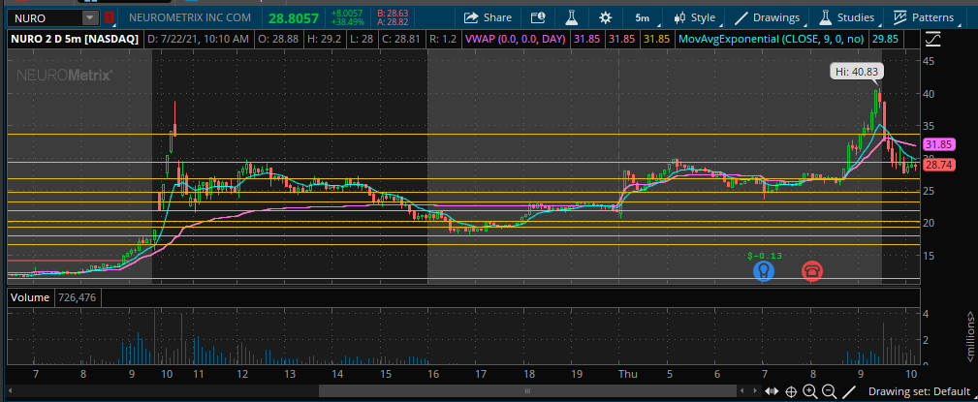Click the +8.0057 net change value
978x402 pixels.
click(346, 13)
